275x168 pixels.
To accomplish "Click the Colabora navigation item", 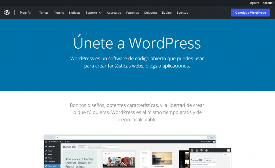I will click(x=150, y=13).
